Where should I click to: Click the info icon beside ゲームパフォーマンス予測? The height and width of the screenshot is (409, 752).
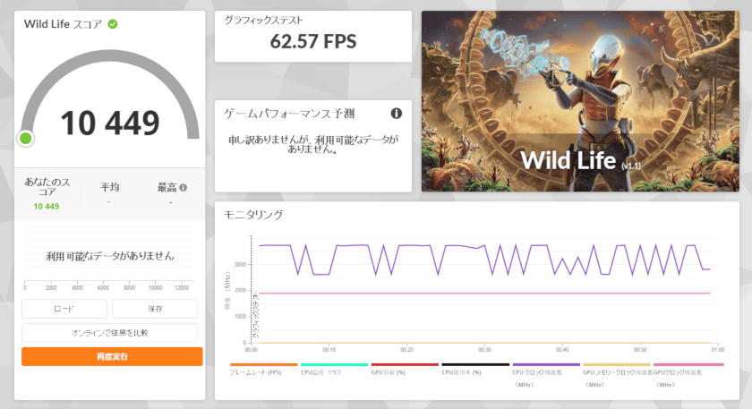(396, 114)
